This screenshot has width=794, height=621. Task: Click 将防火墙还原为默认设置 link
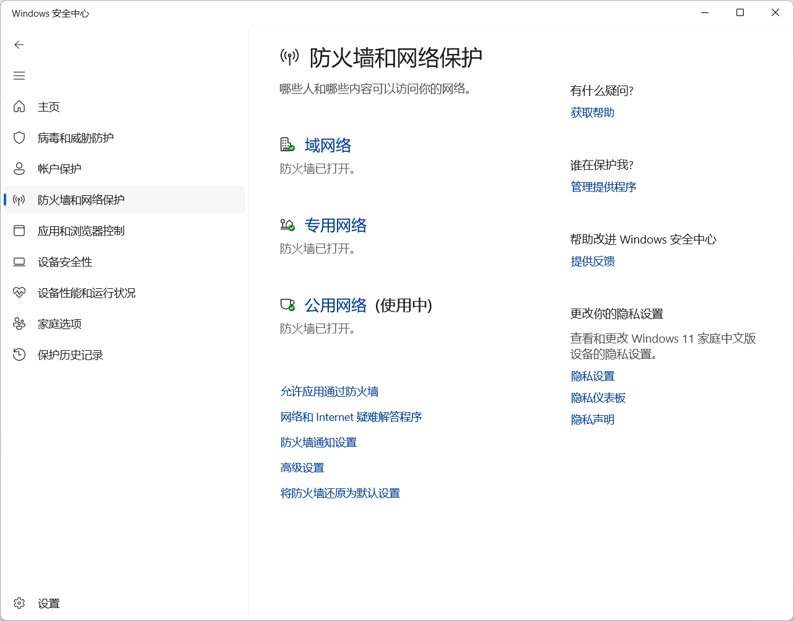[x=340, y=493]
